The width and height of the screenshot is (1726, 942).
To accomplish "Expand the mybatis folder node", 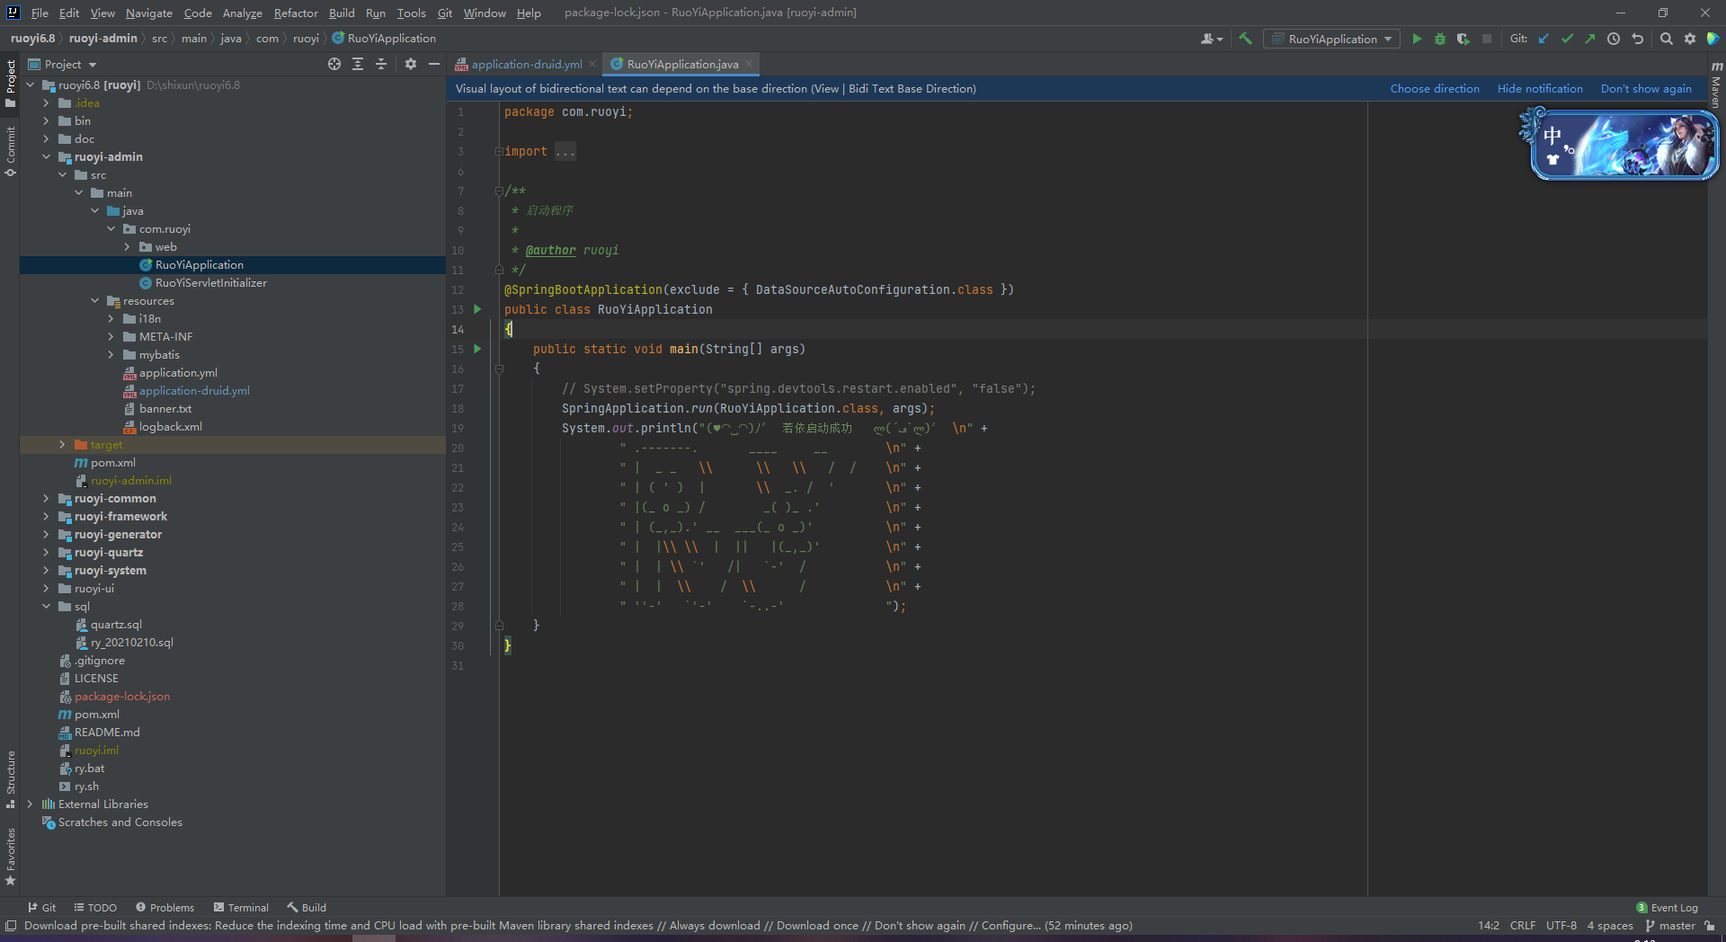I will (111, 355).
